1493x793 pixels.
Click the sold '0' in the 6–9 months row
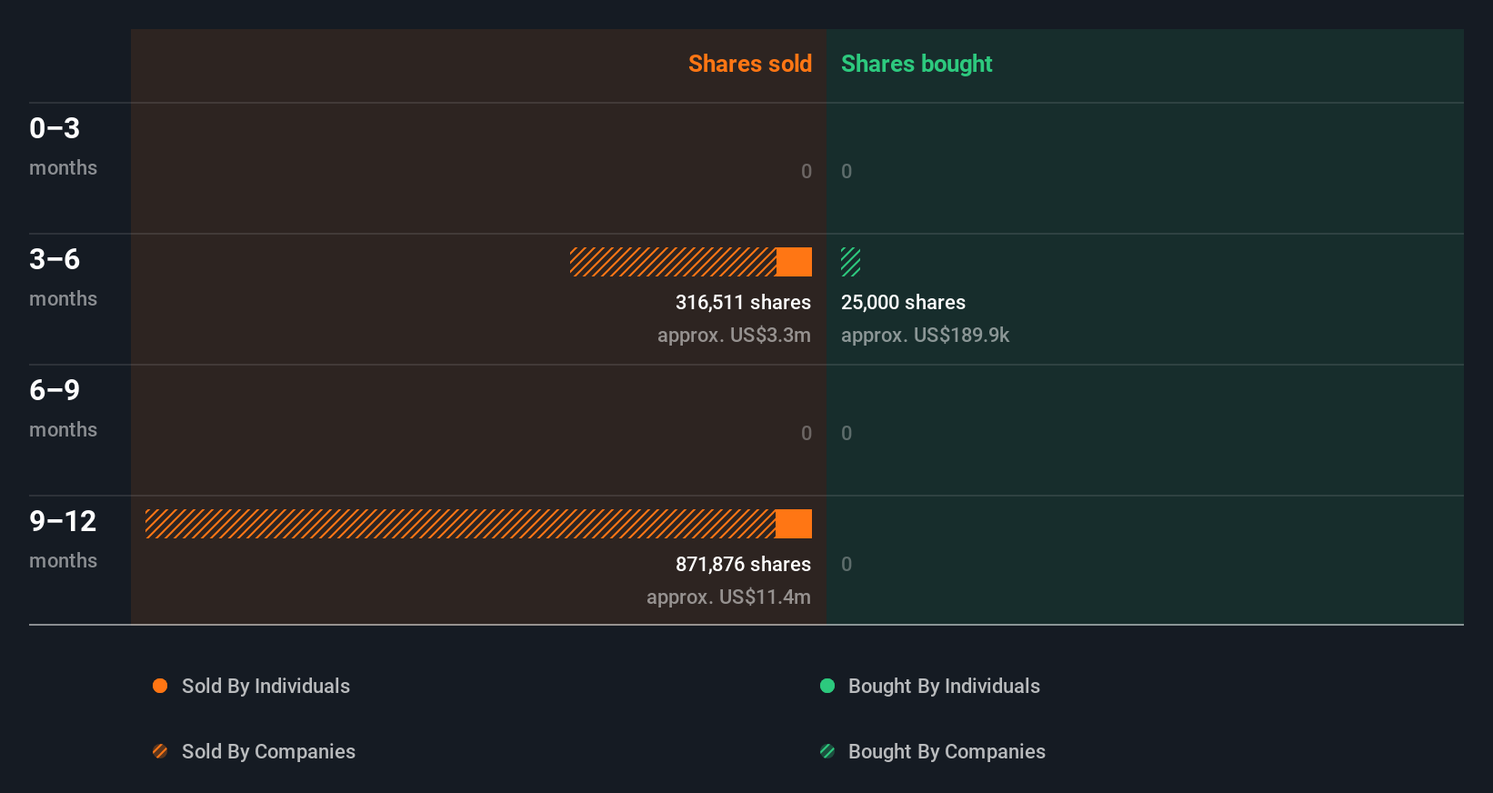[806, 434]
